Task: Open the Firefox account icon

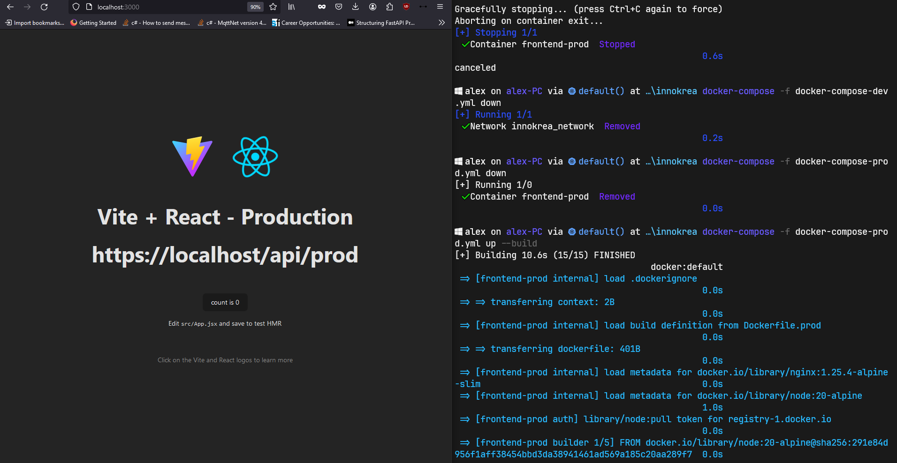Action: tap(372, 7)
